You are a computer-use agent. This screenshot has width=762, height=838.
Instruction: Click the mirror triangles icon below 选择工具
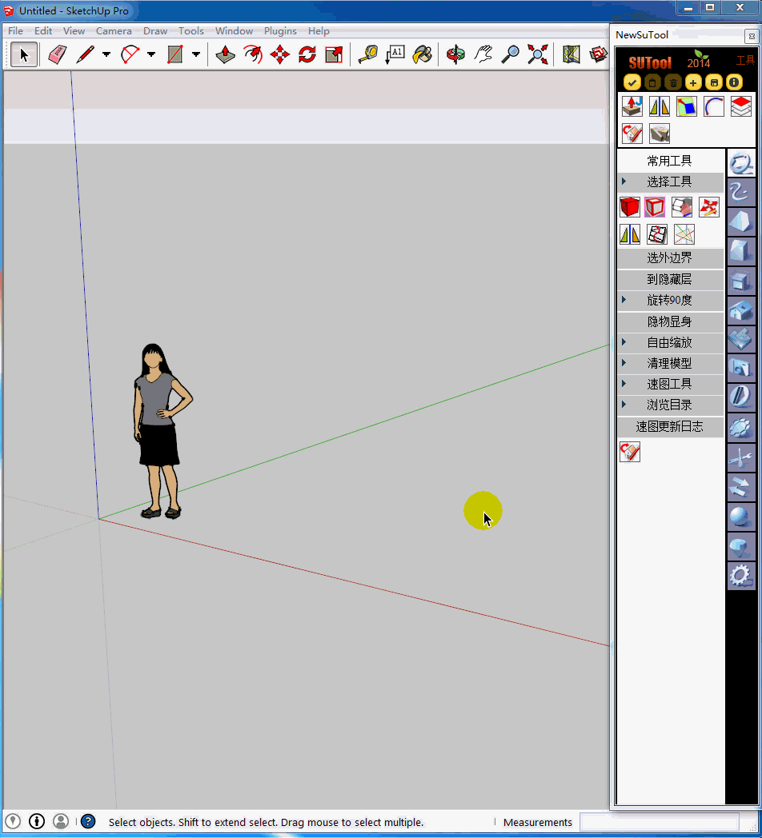pos(630,234)
